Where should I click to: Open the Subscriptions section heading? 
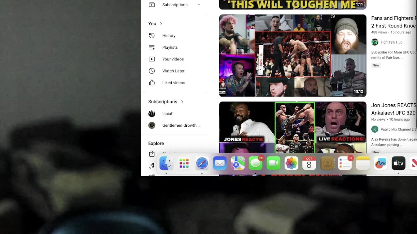163,102
